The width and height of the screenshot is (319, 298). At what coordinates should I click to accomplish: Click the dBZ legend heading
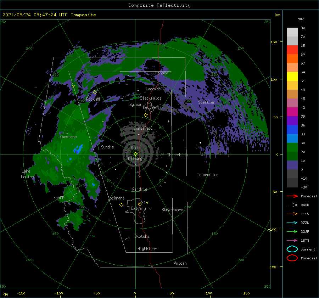301,19
